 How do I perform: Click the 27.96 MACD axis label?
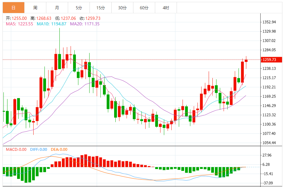tap(267, 155)
